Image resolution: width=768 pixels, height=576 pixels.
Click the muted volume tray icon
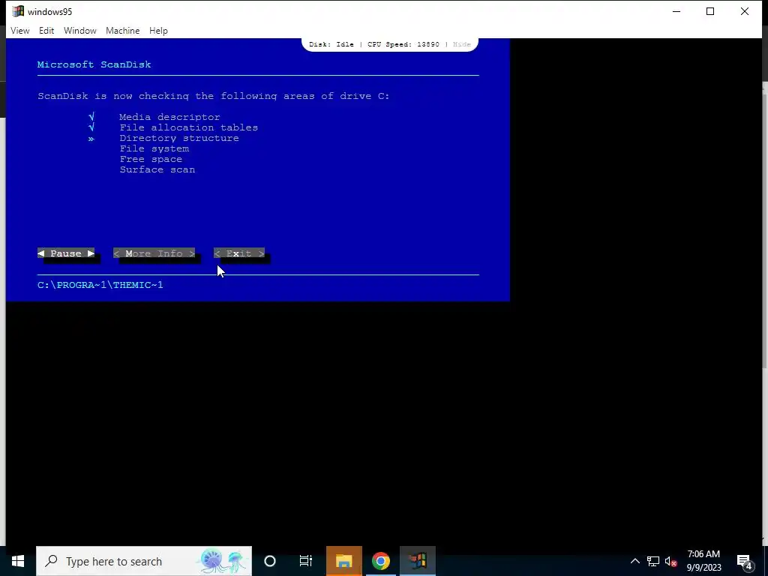coord(670,561)
